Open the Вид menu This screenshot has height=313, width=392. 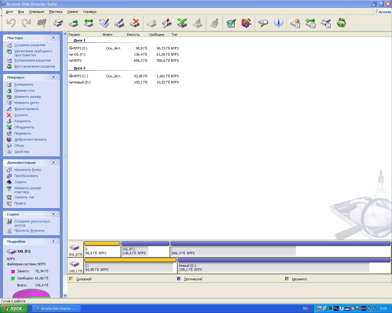point(21,12)
